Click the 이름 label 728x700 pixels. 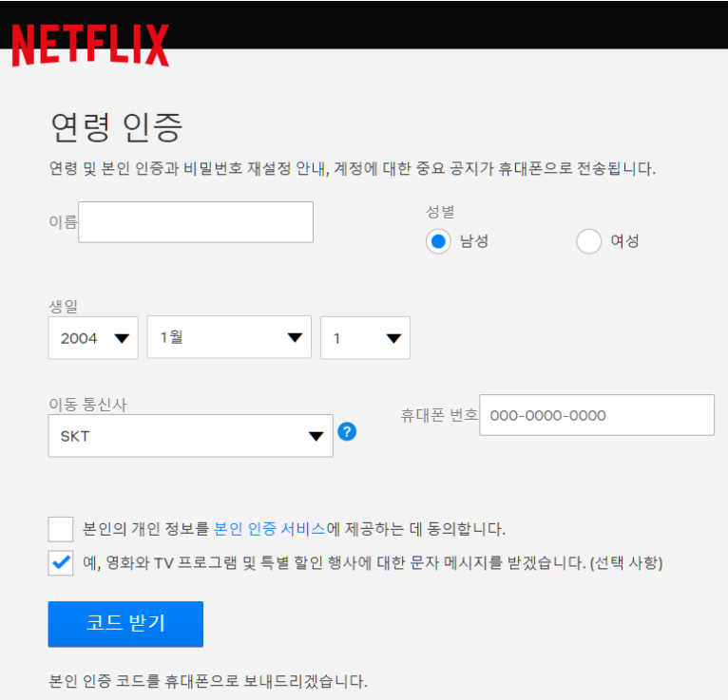pos(63,222)
